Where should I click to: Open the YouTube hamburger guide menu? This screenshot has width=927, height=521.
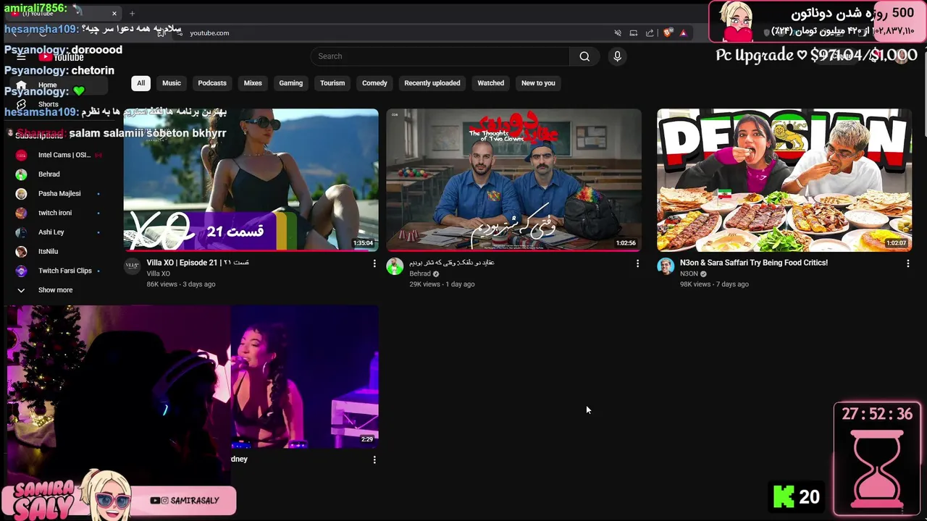(21, 56)
